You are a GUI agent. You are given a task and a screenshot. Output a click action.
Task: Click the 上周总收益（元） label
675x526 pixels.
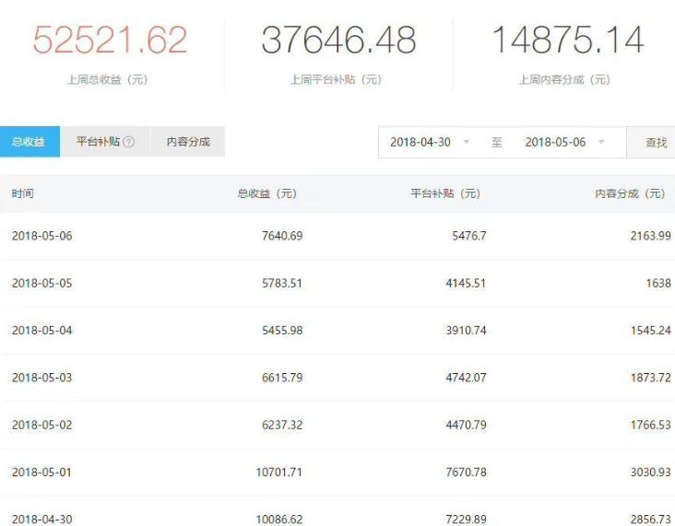click(108, 79)
